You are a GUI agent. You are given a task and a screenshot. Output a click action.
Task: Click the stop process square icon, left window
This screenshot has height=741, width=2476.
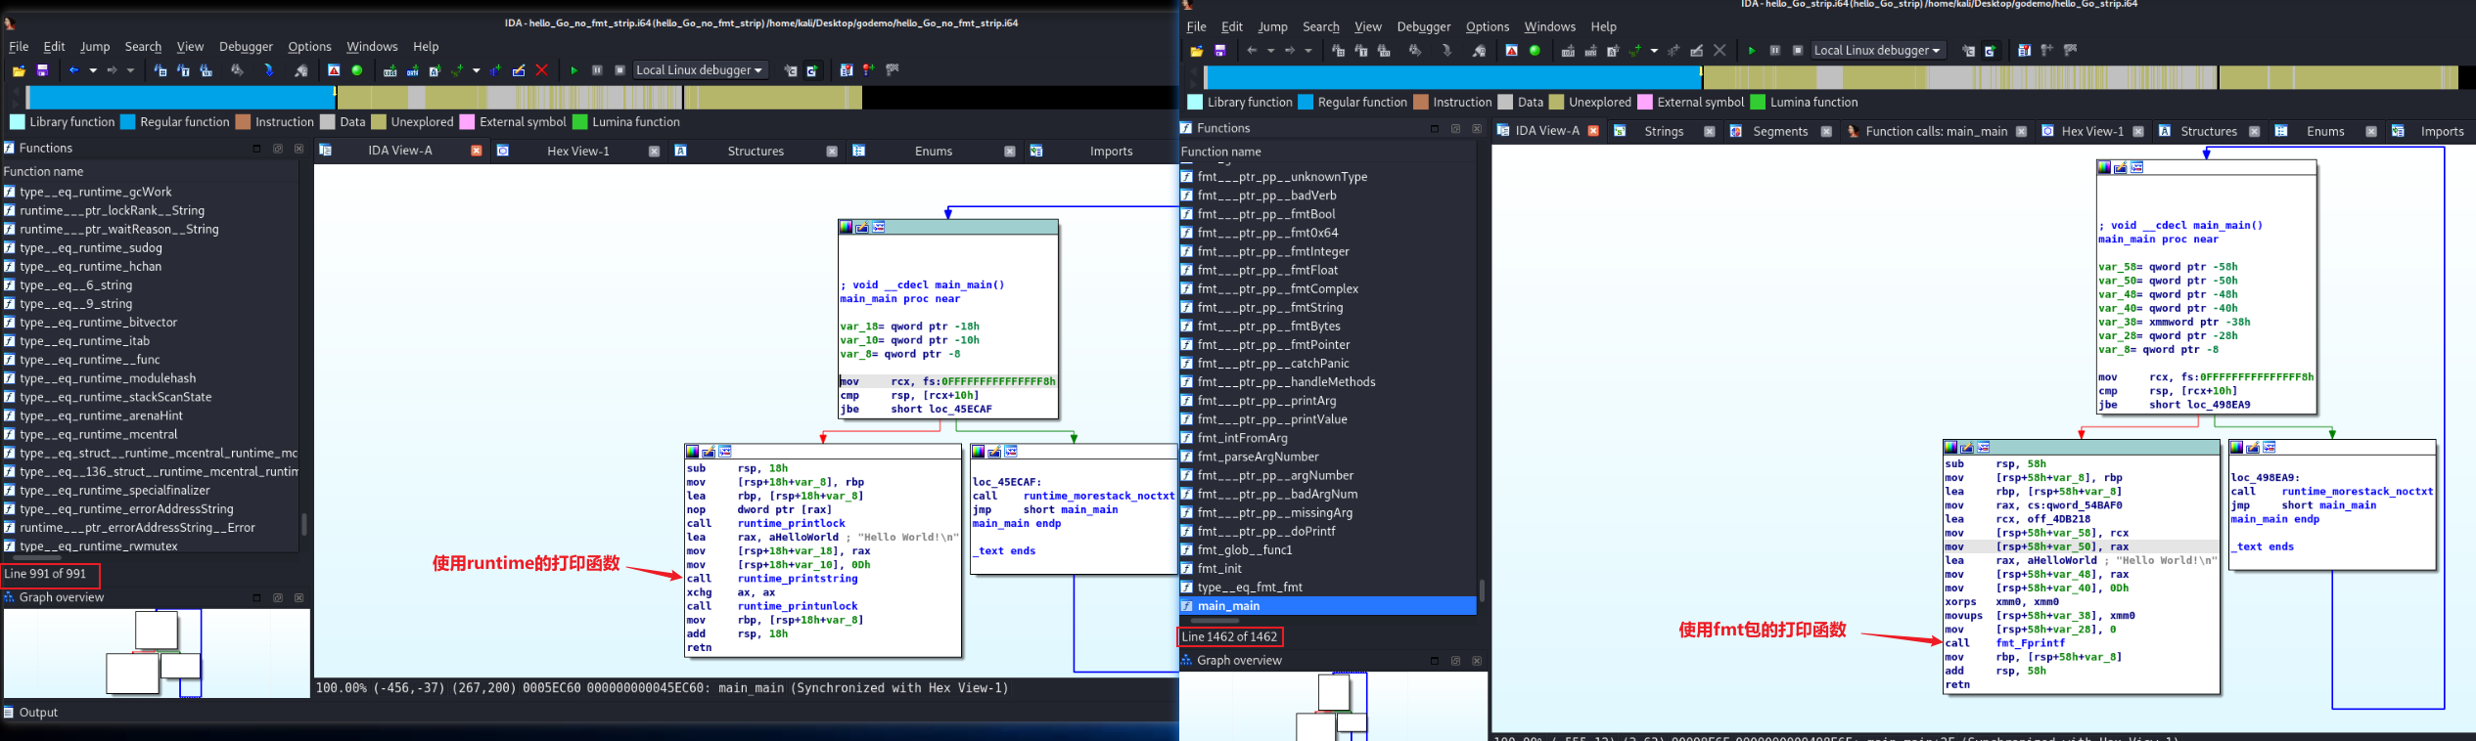tap(619, 70)
